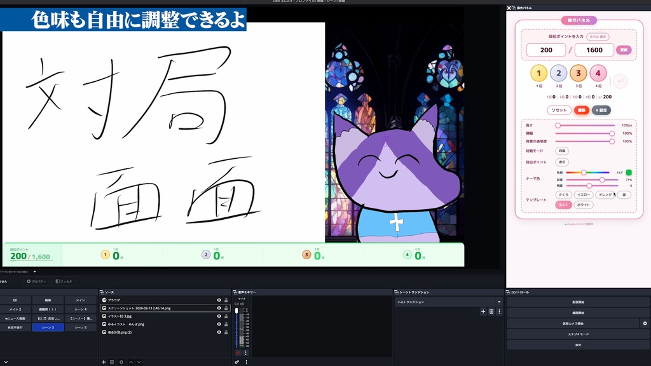This screenshot has width=651, height=366.
Task: Remove the transition using the trash icon
Action: [491, 311]
